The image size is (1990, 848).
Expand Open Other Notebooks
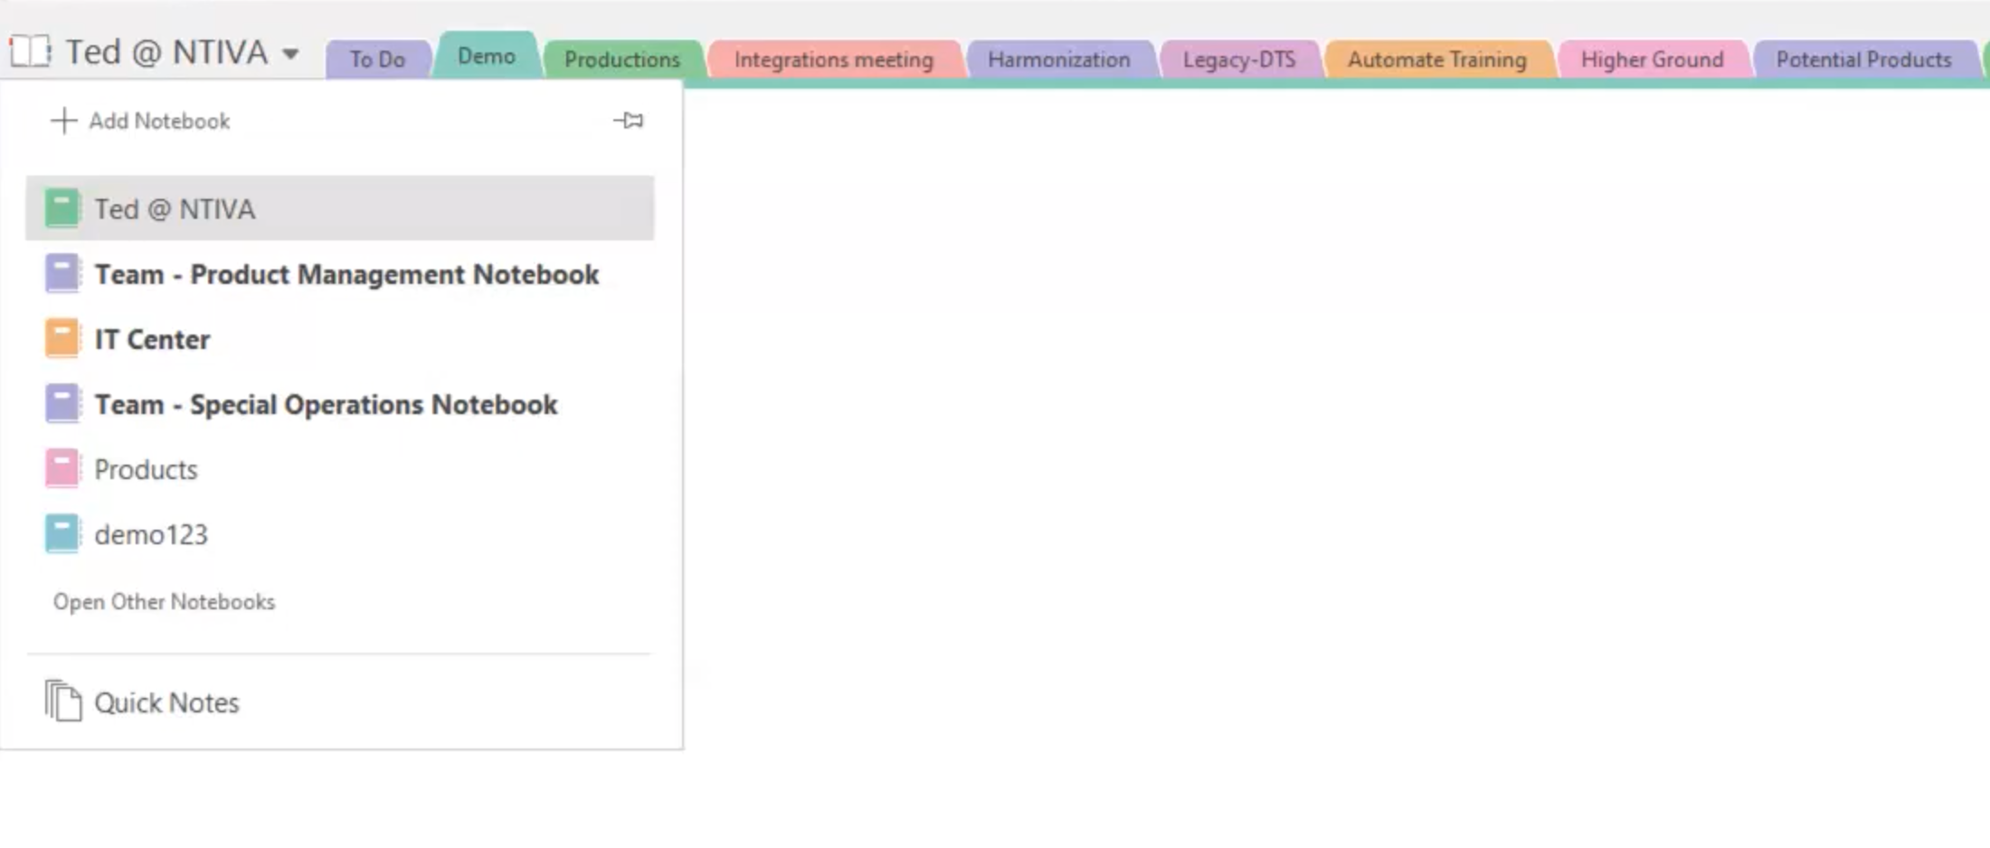[x=164, y=601]
